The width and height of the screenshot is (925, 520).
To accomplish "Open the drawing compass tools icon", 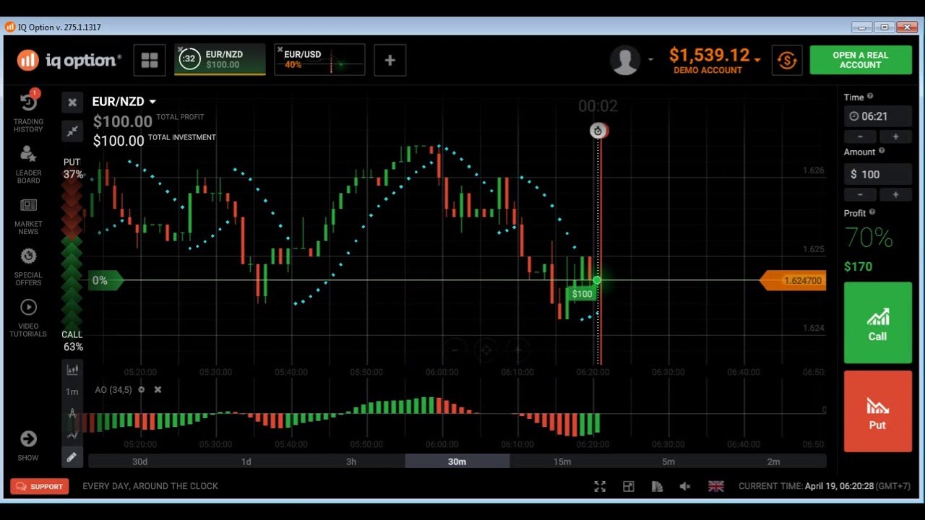I will coord(72,414).
